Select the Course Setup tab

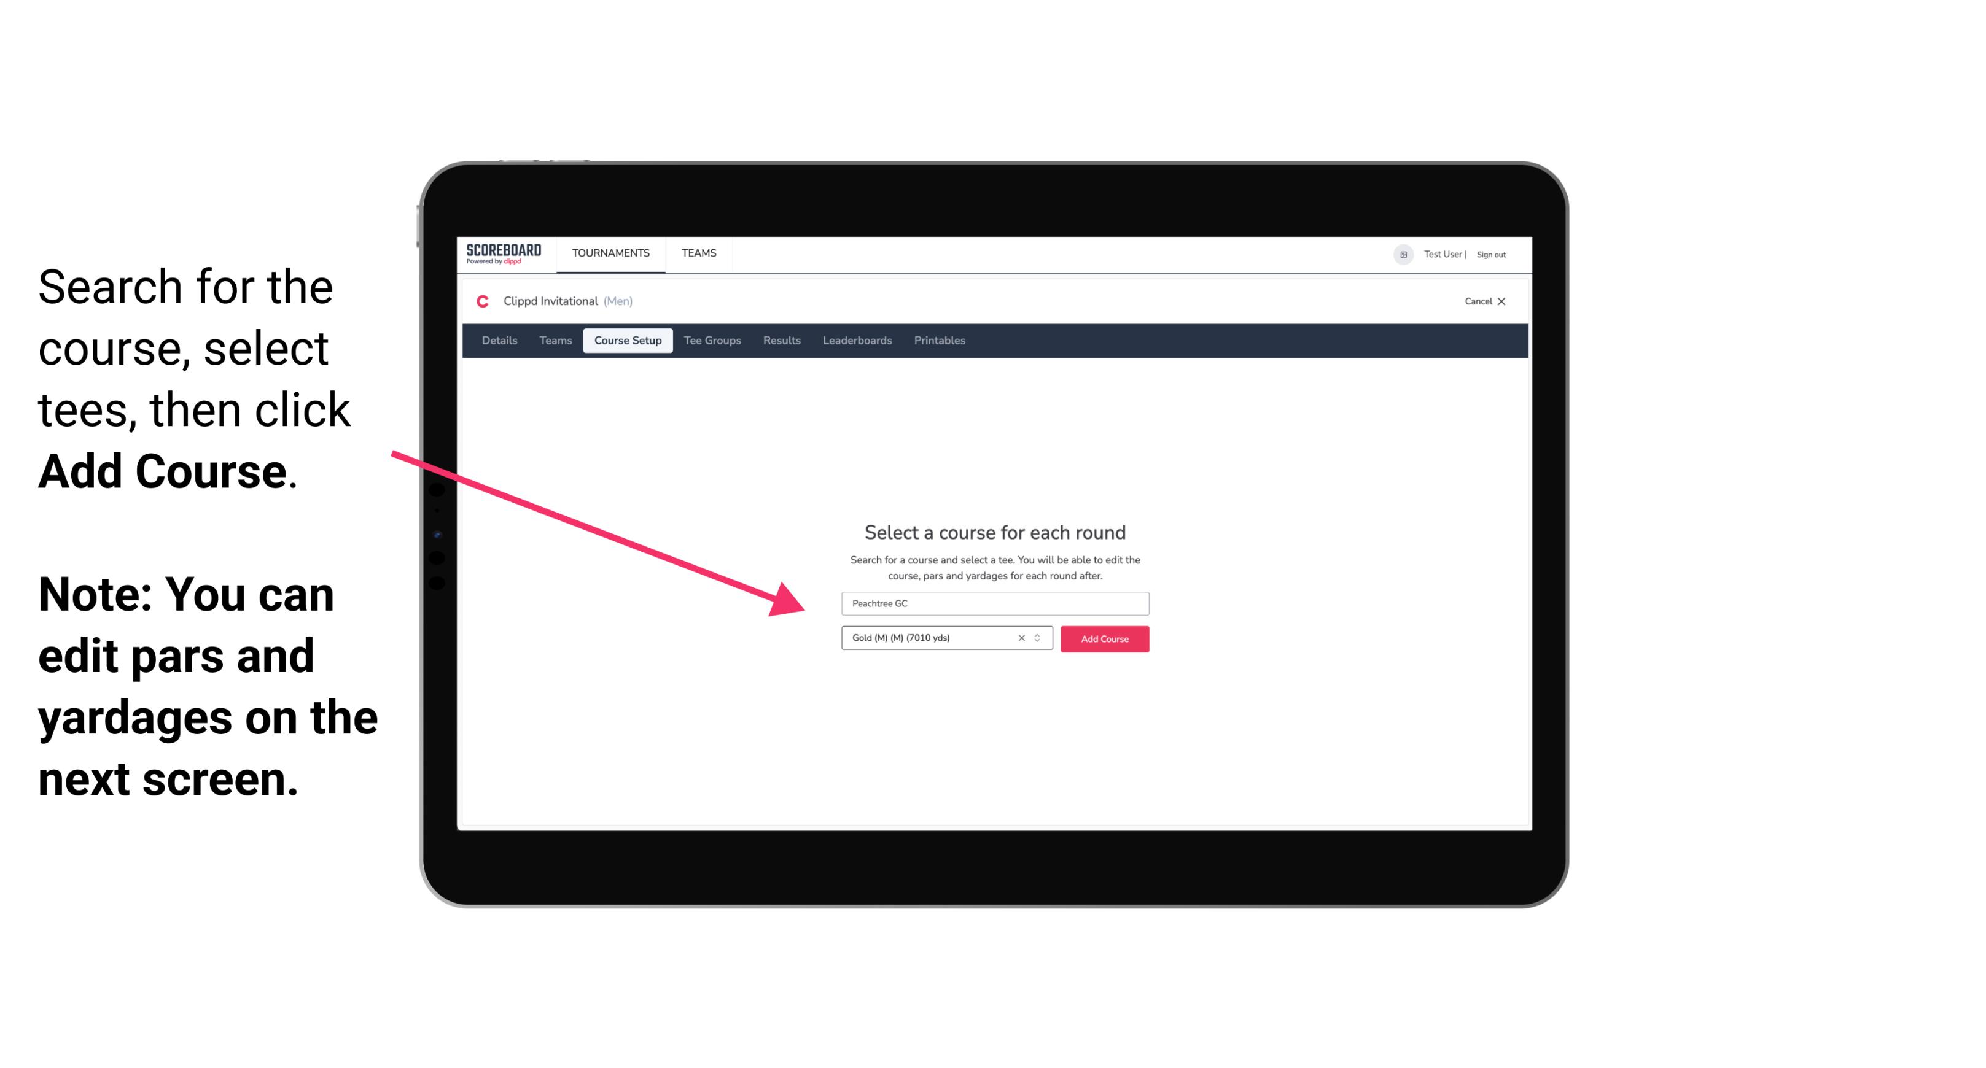629,341
